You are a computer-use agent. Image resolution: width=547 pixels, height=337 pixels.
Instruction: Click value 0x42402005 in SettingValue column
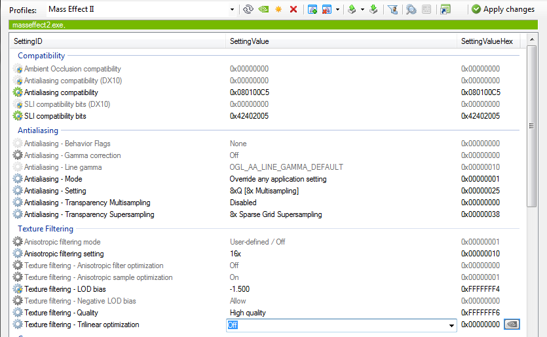249,116
